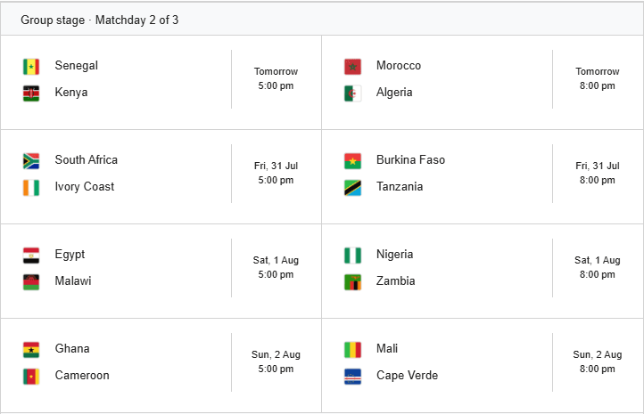This screenshot has width=644, height=414.
Task: Click the Cape Verde flag icon
Action: coord(353,377)
